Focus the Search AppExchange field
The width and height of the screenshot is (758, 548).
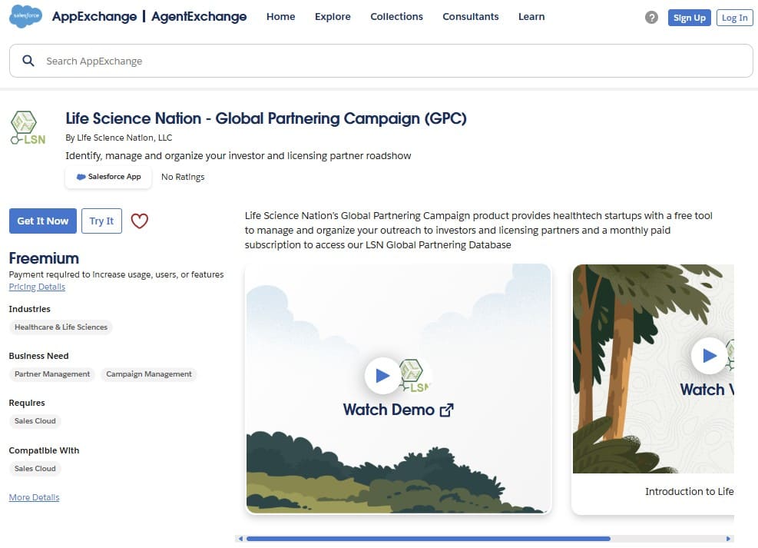click(x=381, y=61)
